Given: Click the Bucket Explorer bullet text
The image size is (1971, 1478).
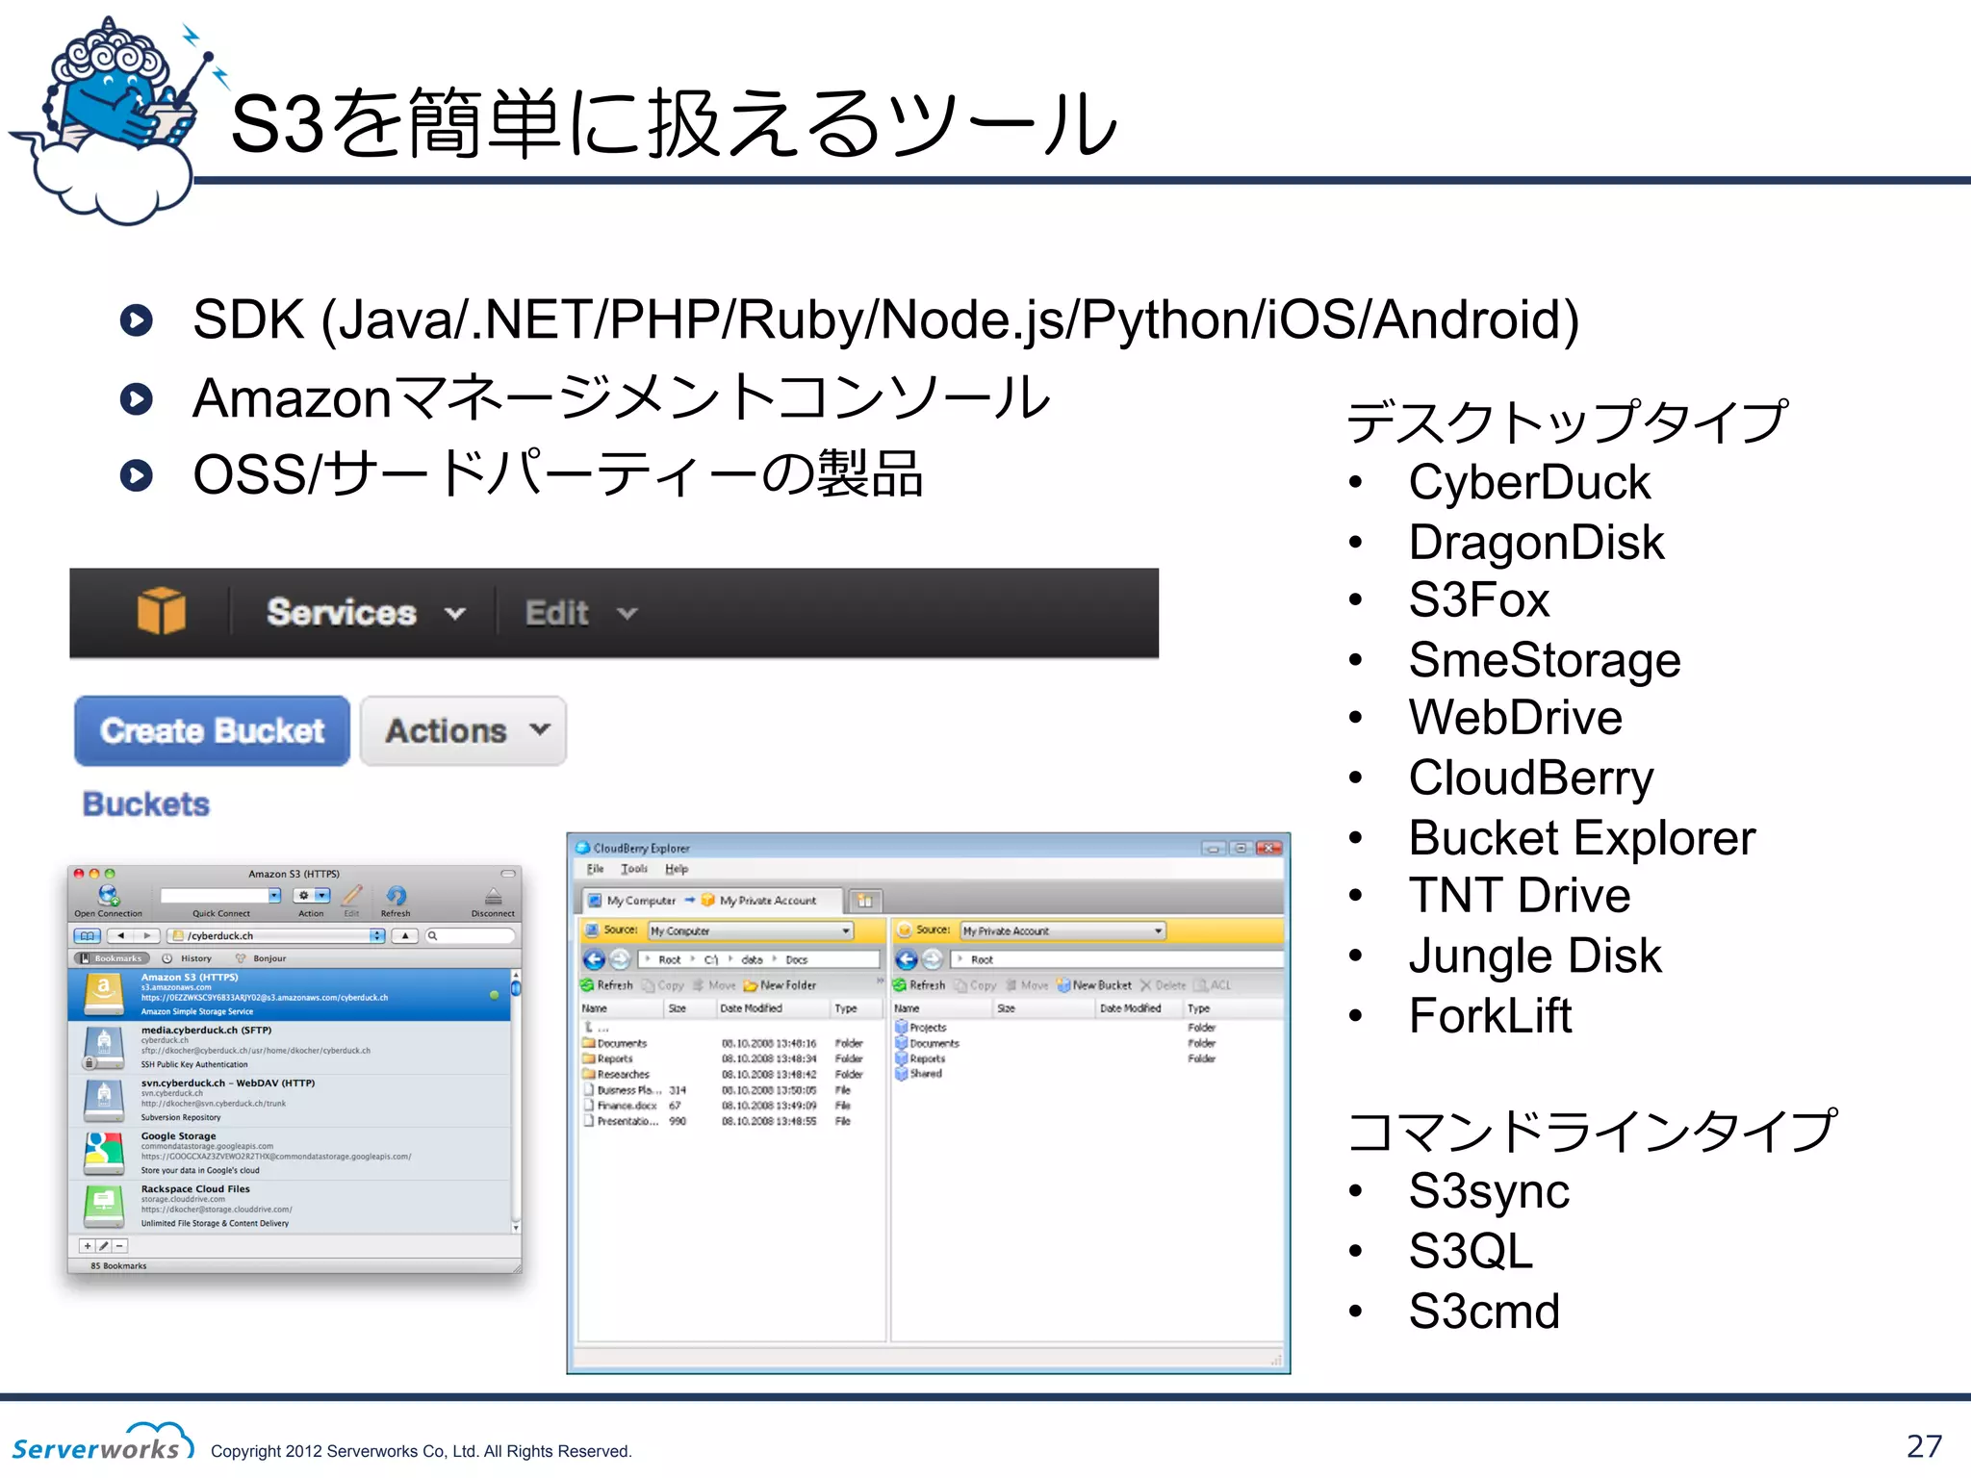Looking at the screenshot, I should tap(1582, 837).
